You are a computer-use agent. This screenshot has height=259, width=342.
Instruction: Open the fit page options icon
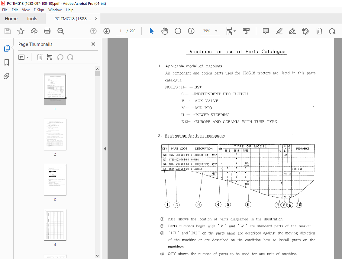coord(229,31)
